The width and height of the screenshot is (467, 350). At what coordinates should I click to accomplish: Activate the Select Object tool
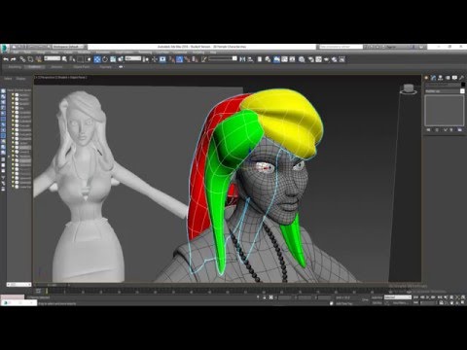pos(64,59)
